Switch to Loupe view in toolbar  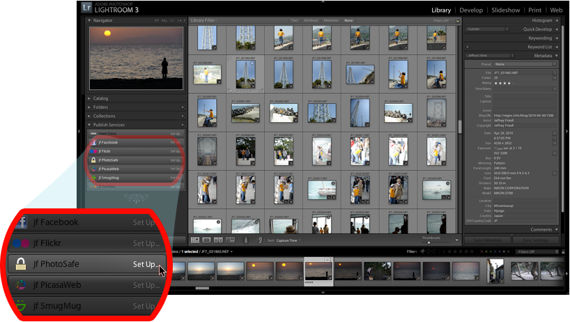pyautogui.click(x=206, y=240)
